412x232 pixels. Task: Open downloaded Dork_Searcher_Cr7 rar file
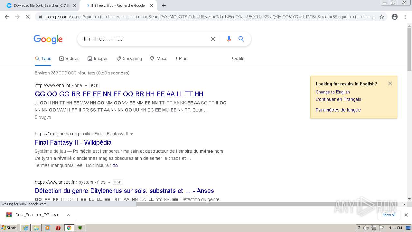click(x=33, y=215)
